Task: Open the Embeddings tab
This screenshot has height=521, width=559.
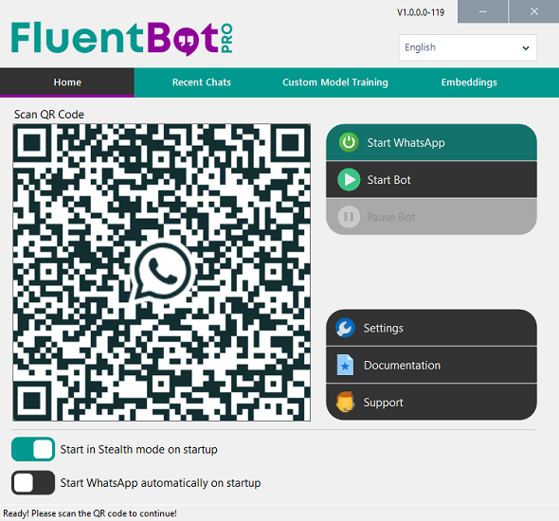Action: point(469,82)
